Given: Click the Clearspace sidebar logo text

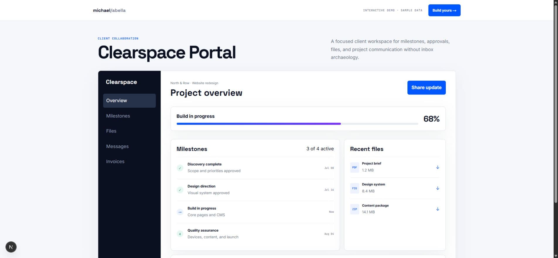Looking at the screenshot, I should [121, 82].
